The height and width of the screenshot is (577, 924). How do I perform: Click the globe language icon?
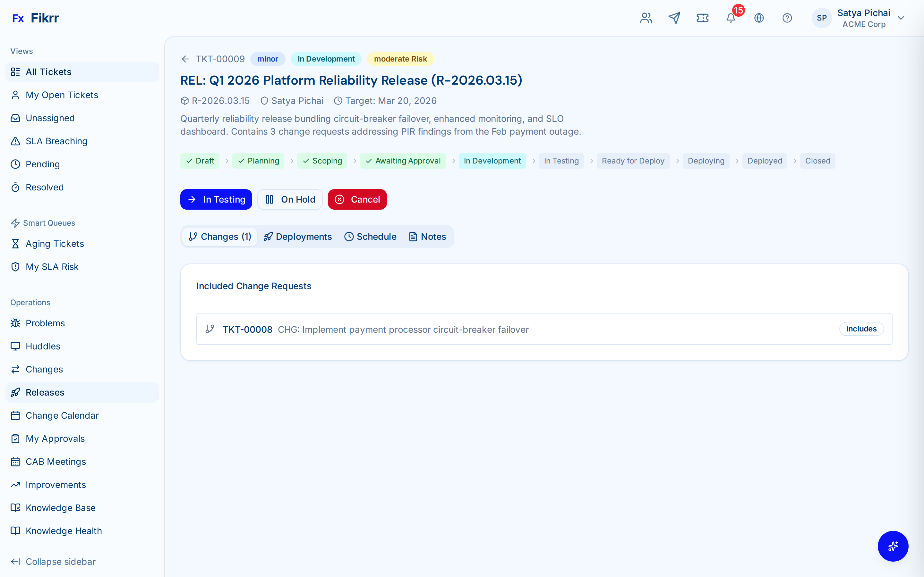tap(759, 18)
